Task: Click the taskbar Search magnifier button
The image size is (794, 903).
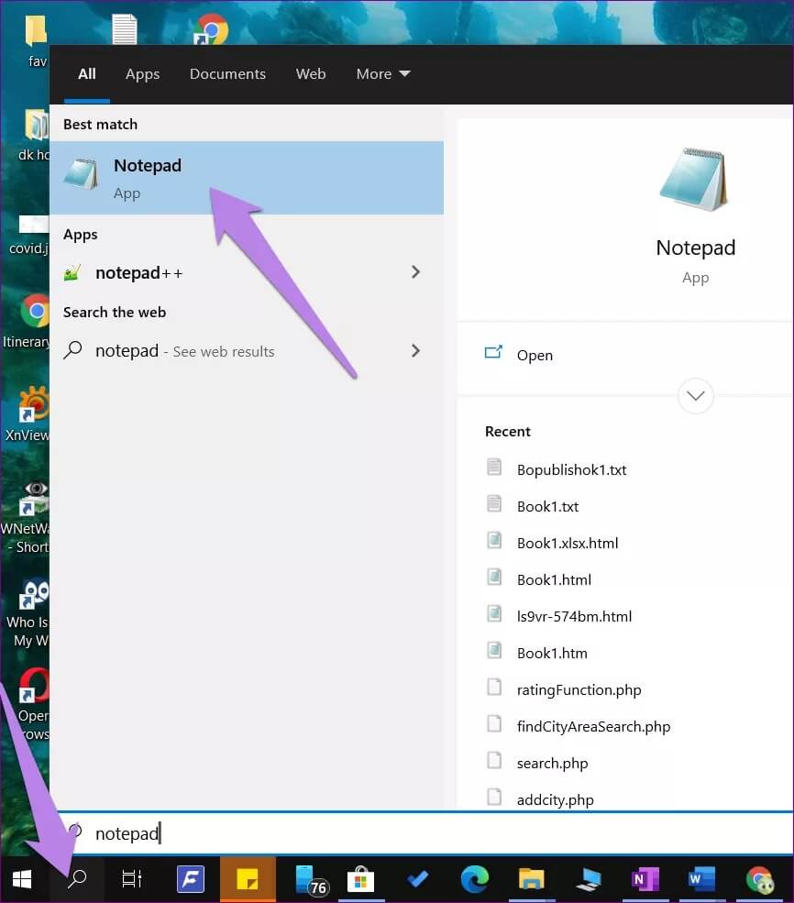Action: [x=77, y=879]
